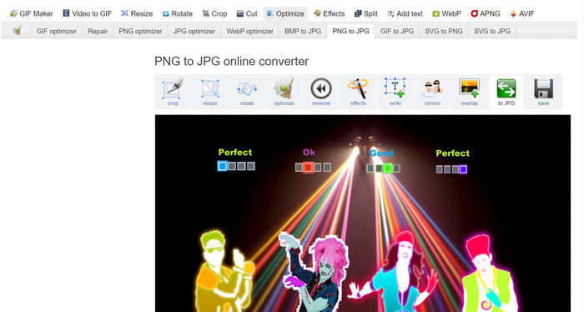Open the GIF Maker tool
Viewport: 584px width, 312px height.
[x=32, y=14]
